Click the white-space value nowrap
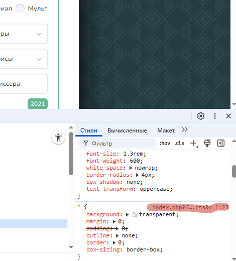 [x=145, y=168]
